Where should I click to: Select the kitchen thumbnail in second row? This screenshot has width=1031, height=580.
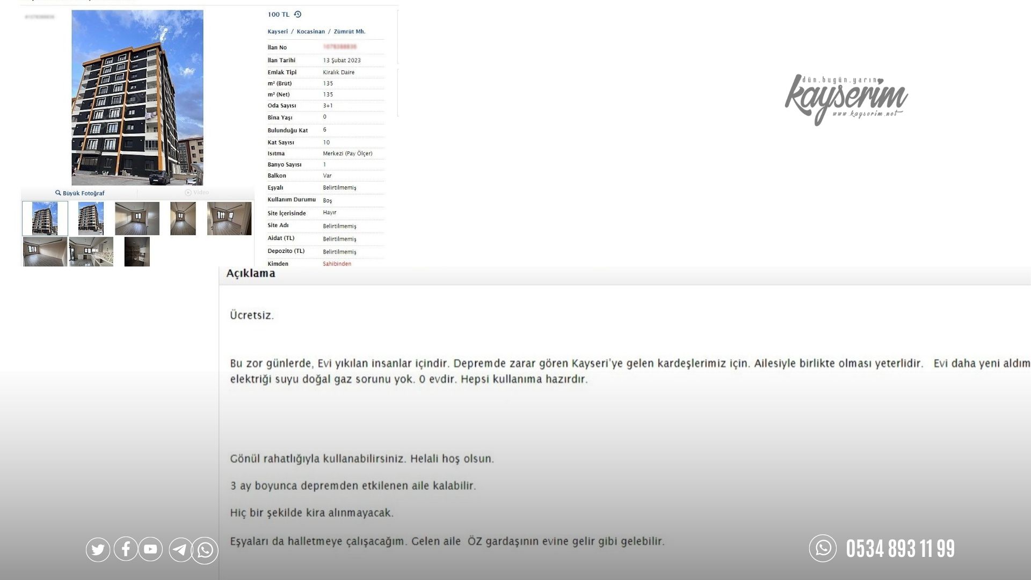[91, 251]
